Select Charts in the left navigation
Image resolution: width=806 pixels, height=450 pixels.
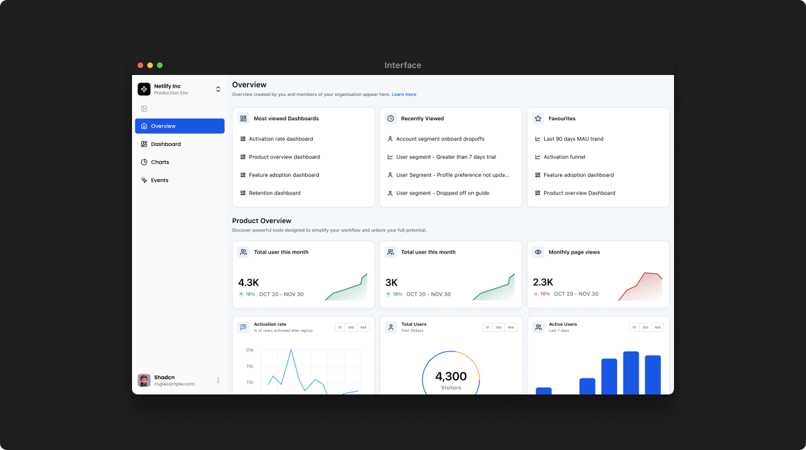pos(158,162)
